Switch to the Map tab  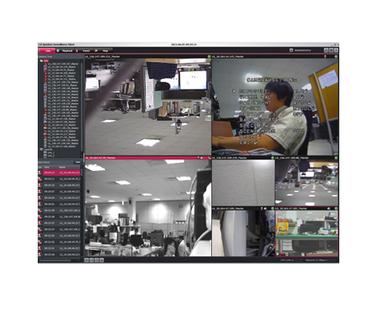[103, 50]
